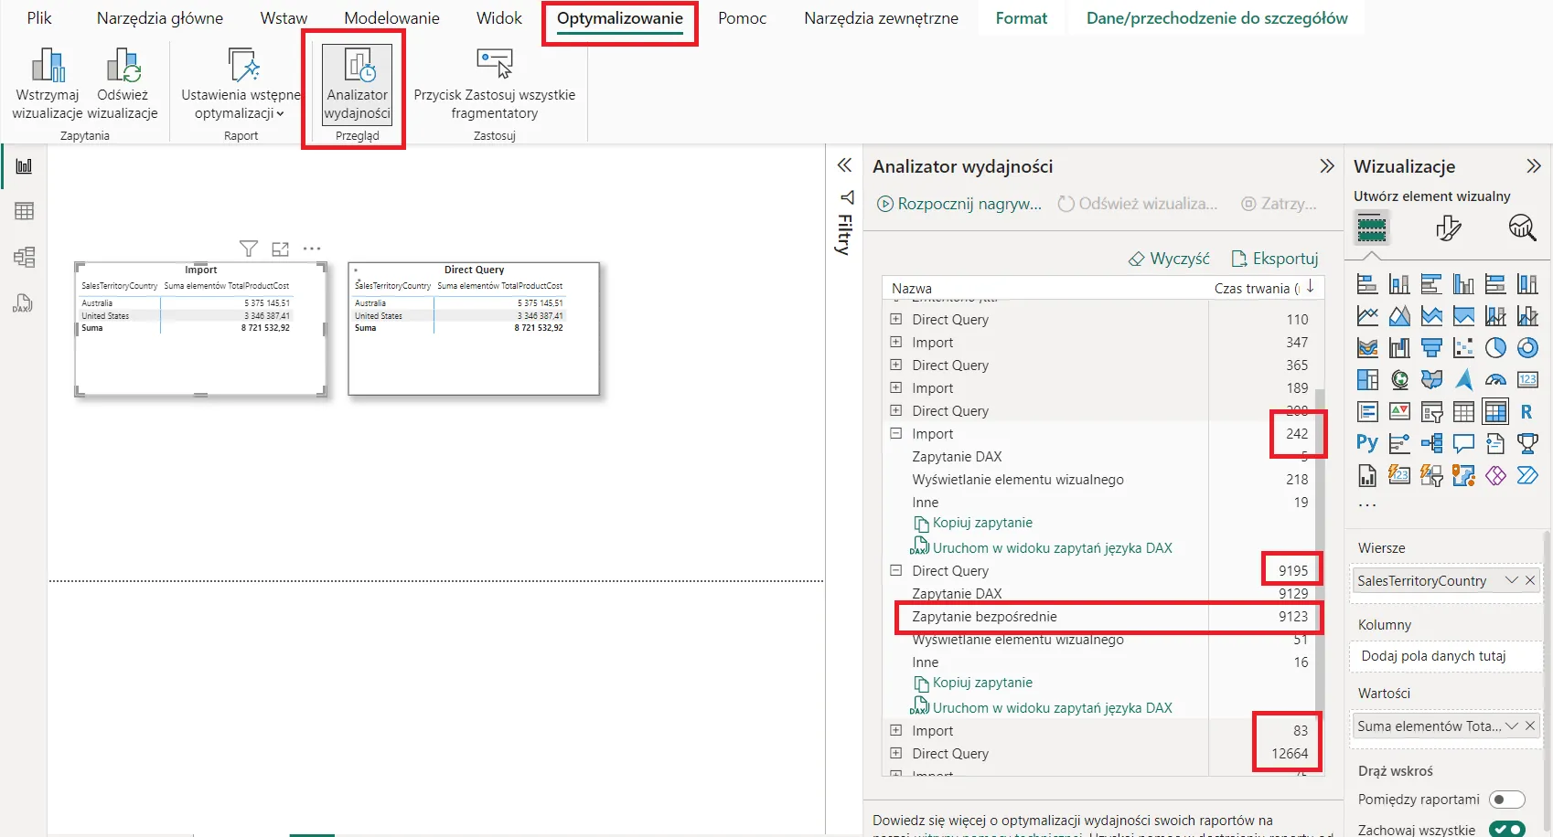The width and height of the screenshot is (1553, 837).
Task: Collapse the expanded Direct Query row 9195
Action: (896, 570)
